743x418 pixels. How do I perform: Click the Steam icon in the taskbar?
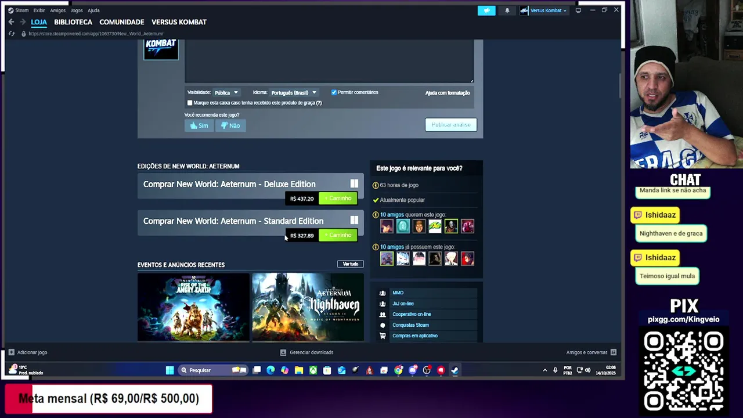click(x=455, y=370)
